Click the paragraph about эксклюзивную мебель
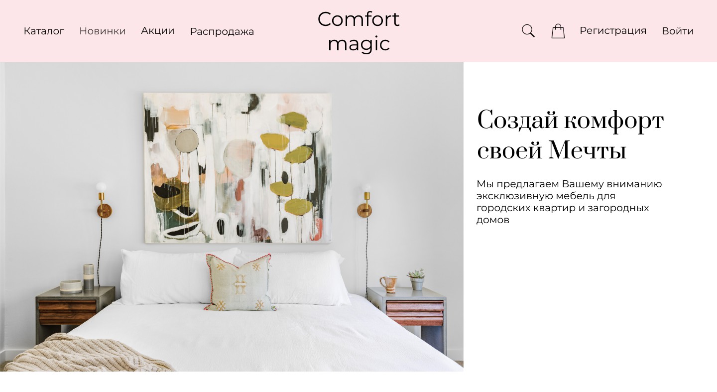This screenshot has width=717, height=392. pos(569,202)
